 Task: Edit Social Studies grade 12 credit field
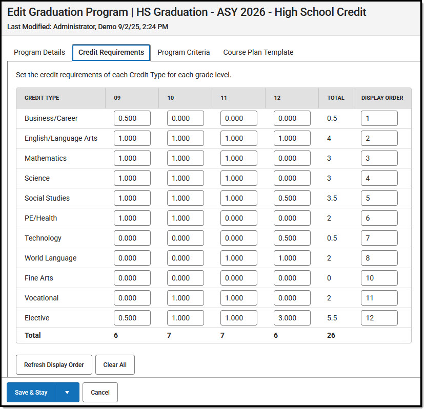[292, 198]
